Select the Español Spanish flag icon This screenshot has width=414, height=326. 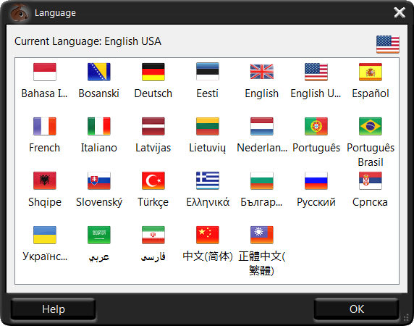(371, 72)
